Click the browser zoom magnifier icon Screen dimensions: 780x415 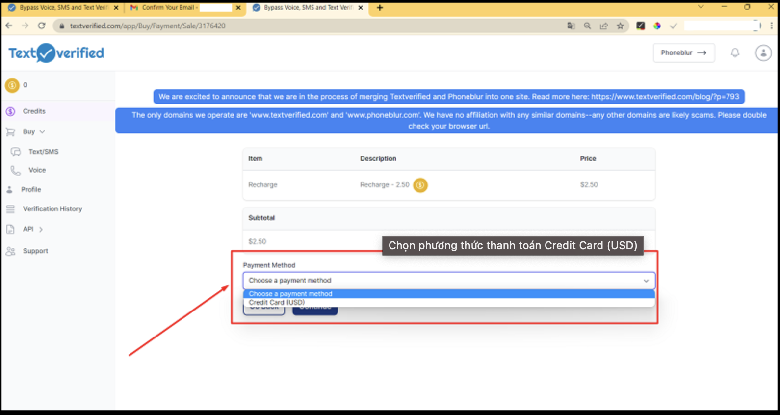point(587,26)
